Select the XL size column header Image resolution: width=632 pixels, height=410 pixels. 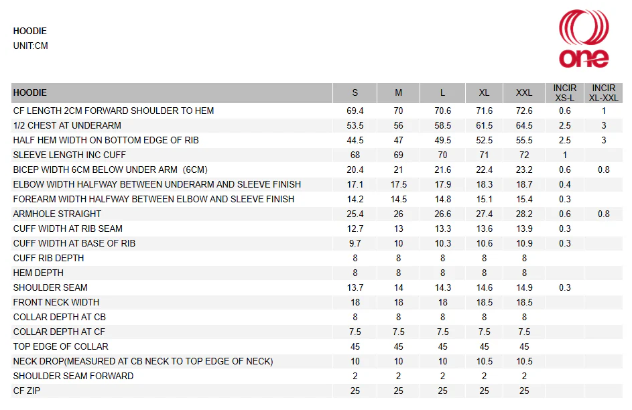pos(484,93)
